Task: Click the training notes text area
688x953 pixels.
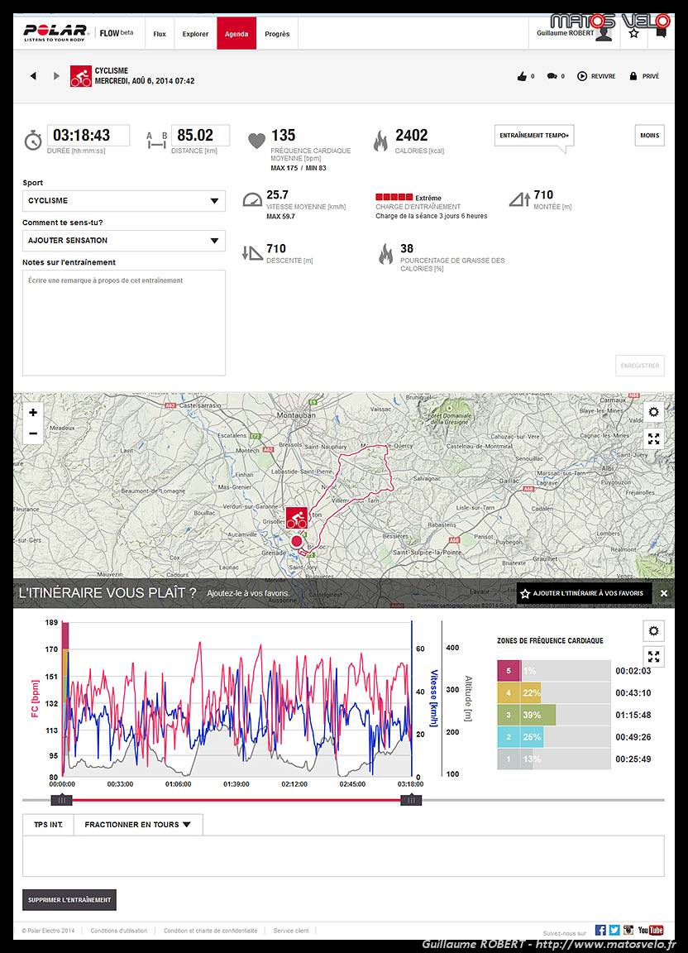Action: click(124, 323)
